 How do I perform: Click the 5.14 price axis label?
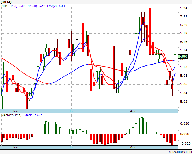pyautogui.click(x=184, y=50)
